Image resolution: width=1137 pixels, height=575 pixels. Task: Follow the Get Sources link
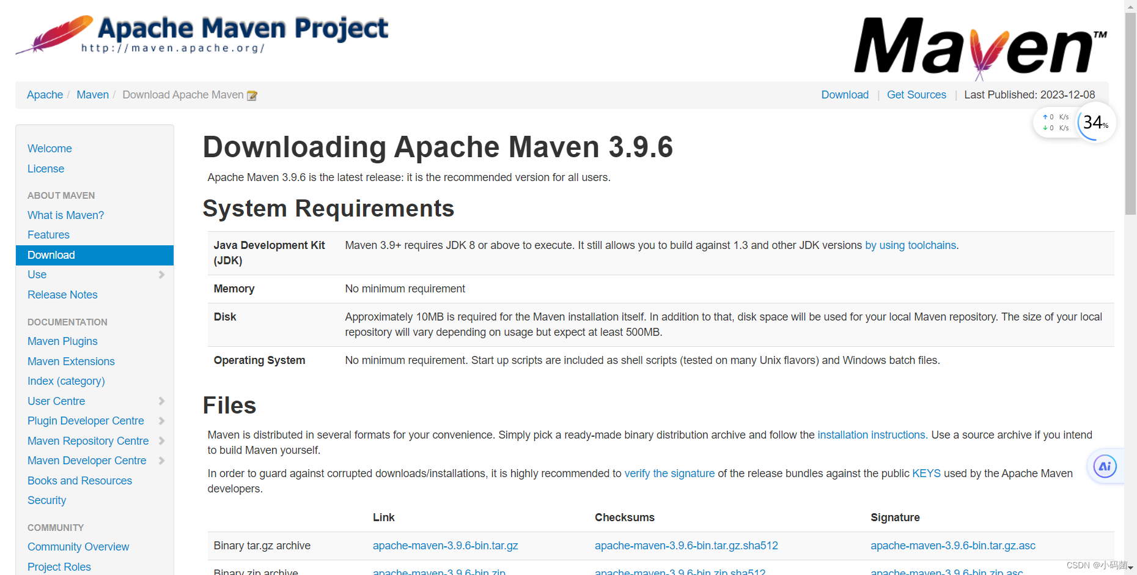tap(916, 95)
